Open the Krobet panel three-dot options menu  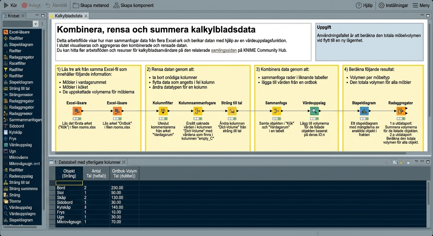point(42,24)
